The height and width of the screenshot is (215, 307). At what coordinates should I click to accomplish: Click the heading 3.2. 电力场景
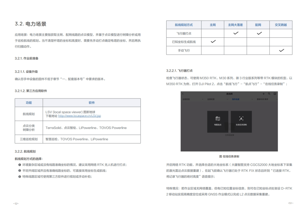pyautogui.click(x=30, y=24)
